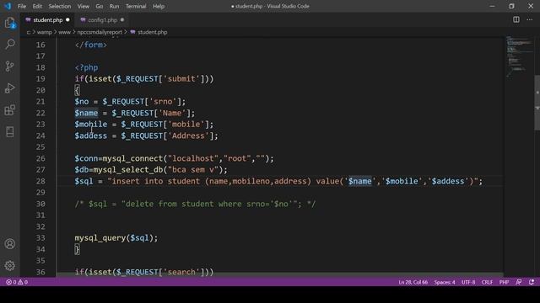Open the View menu

click(83, 6)
